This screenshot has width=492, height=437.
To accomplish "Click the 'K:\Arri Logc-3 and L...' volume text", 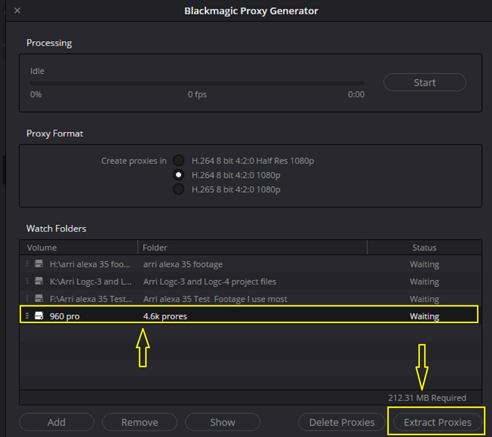I will pyautogui.click(x=91, y=281).
